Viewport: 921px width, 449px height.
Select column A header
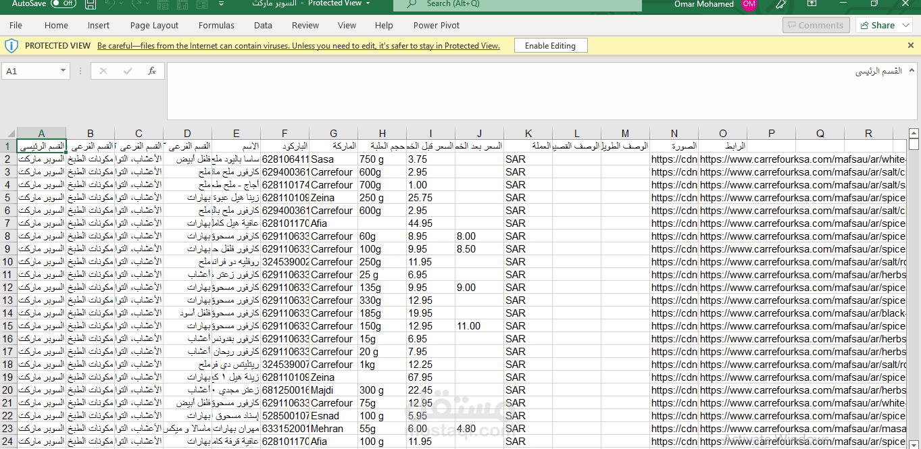point(41,134)
